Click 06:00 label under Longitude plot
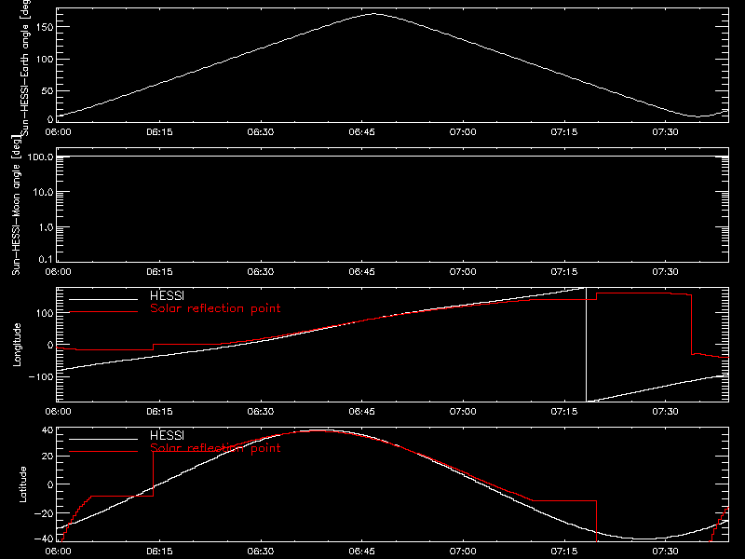Viewport: 745px width, 559px height. [58, 412]
